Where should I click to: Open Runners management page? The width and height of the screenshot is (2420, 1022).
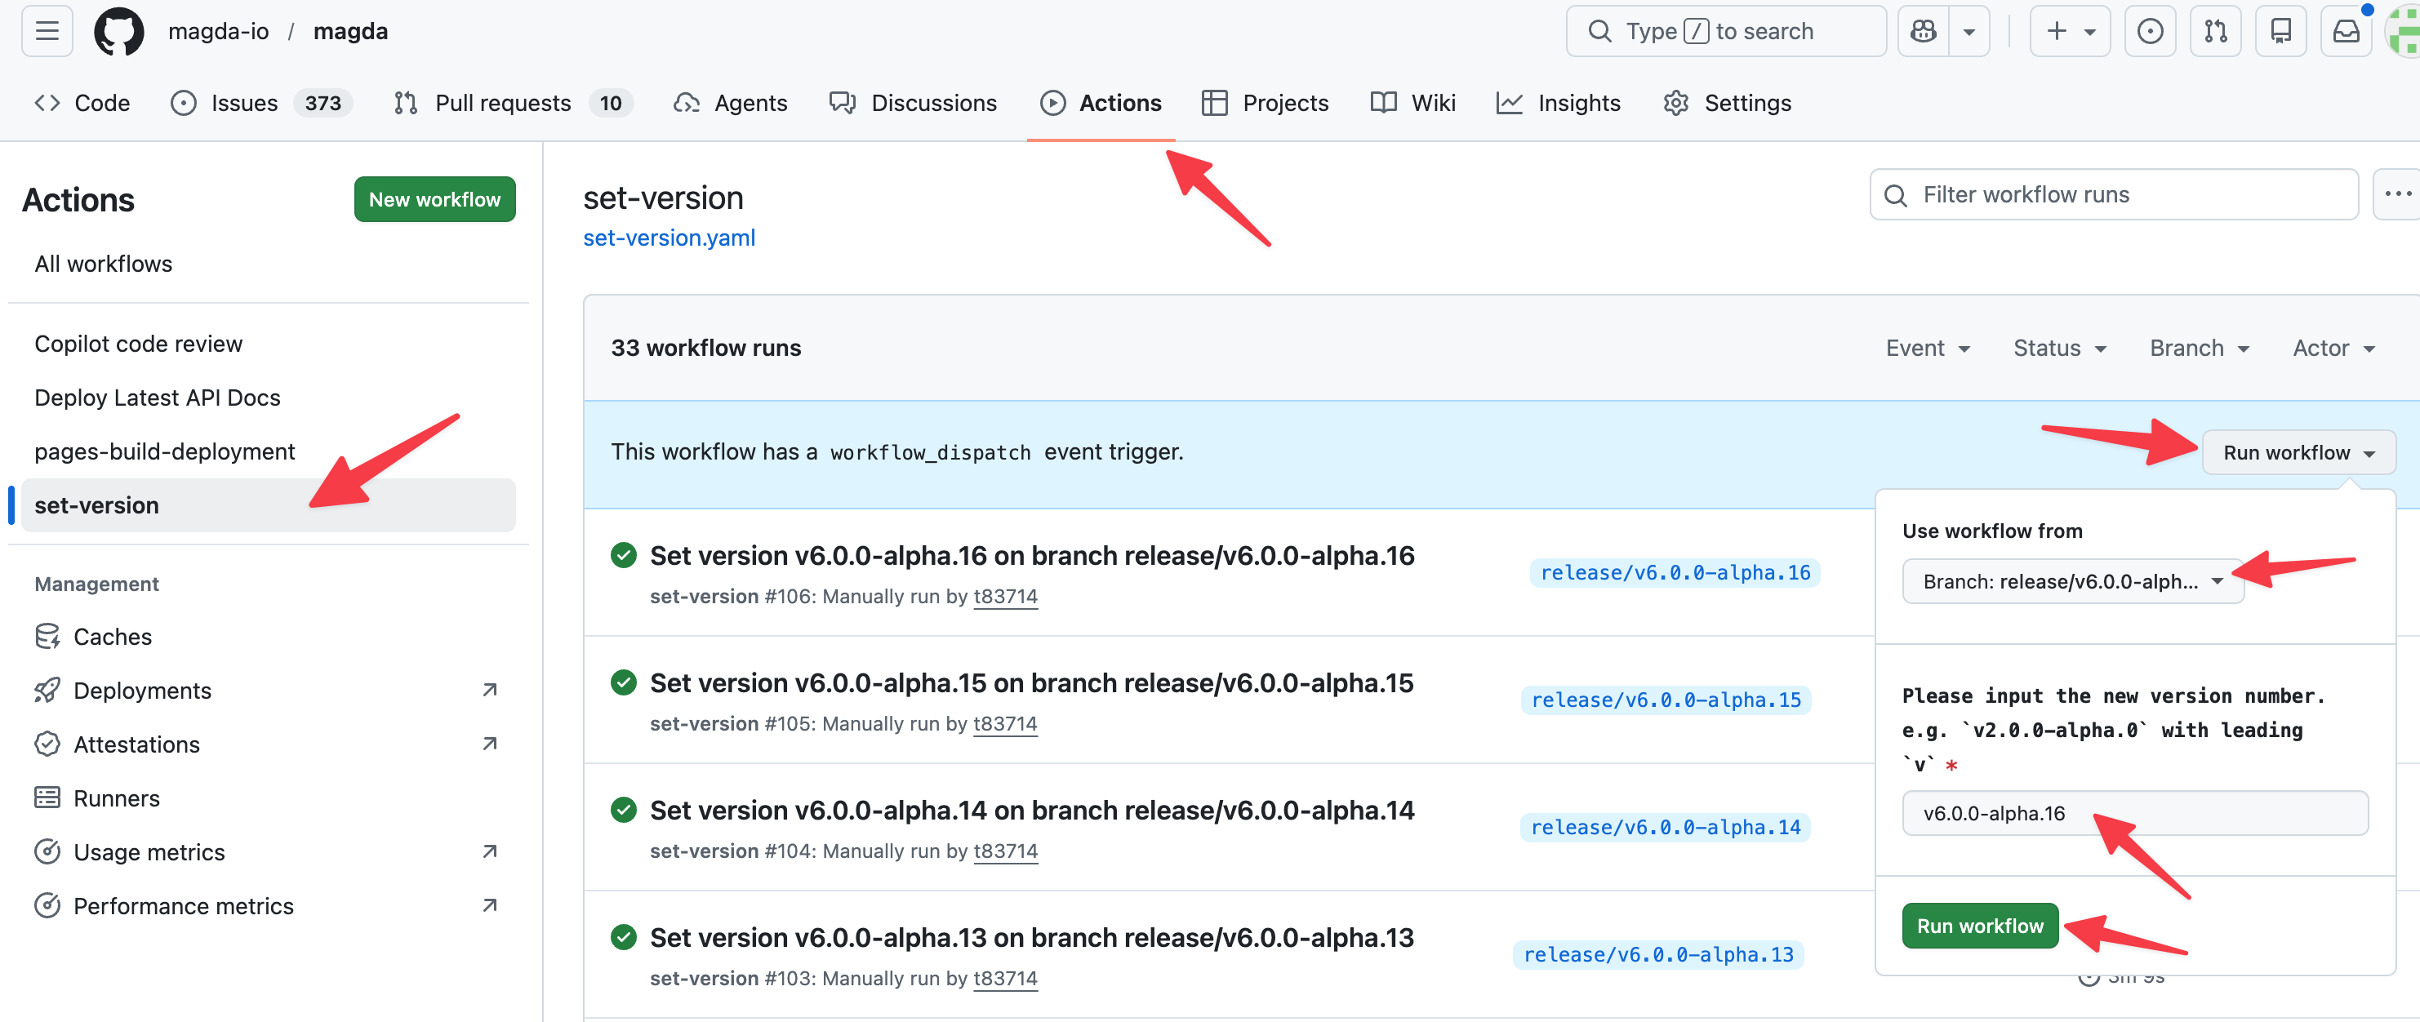point(268,798)
